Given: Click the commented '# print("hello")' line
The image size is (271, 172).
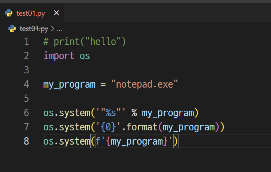Looking at the screenshot, I should tap(85, 42).
